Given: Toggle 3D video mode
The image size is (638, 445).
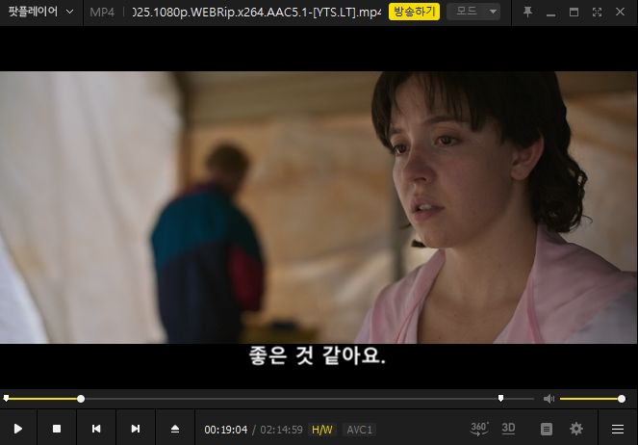Looking at the screenshot, I should tap(509, 428).
